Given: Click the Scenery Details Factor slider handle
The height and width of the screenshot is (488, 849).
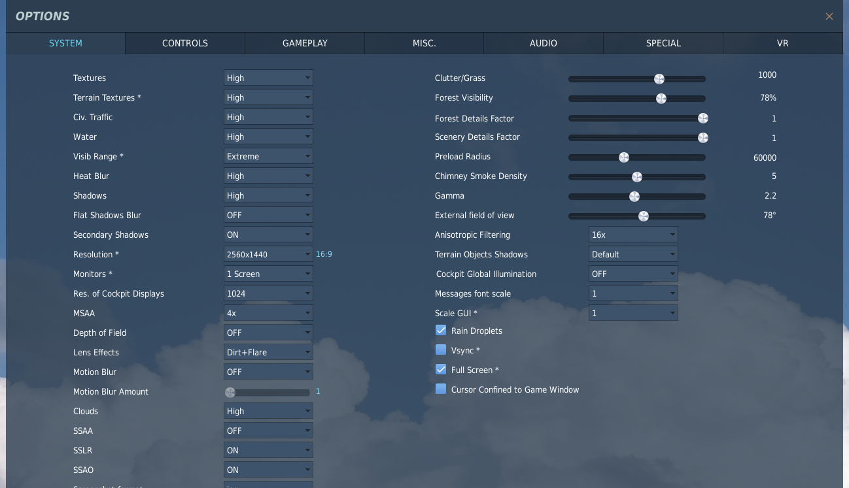Looking at the screenshot, I should [x=703, y=138].
